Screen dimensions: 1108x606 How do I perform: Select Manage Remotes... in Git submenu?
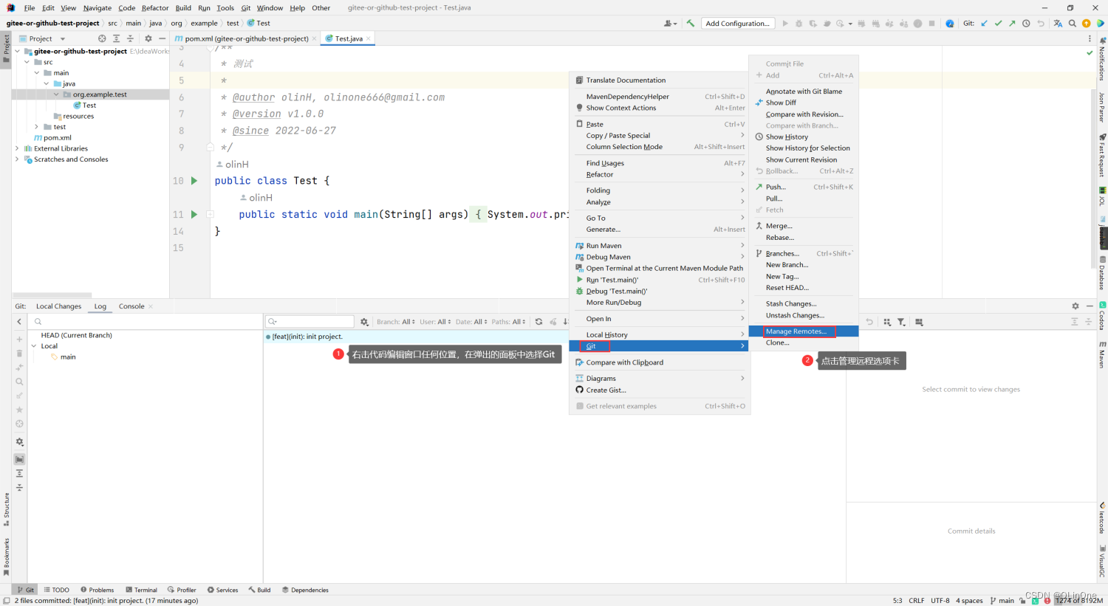pos(804,331)
